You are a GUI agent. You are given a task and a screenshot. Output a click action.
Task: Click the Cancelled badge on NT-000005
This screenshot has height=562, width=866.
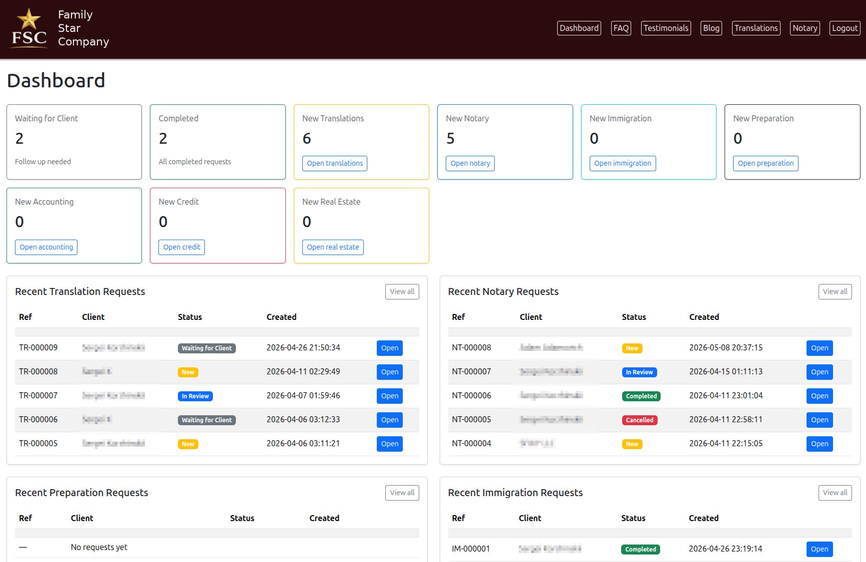tap(640, 420)
